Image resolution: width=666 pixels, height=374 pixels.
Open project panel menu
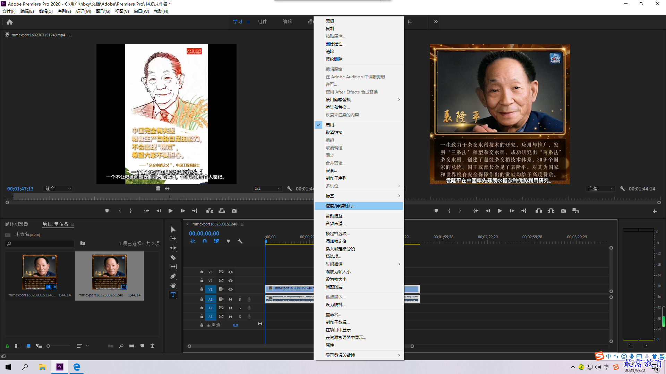click(72, 224)
